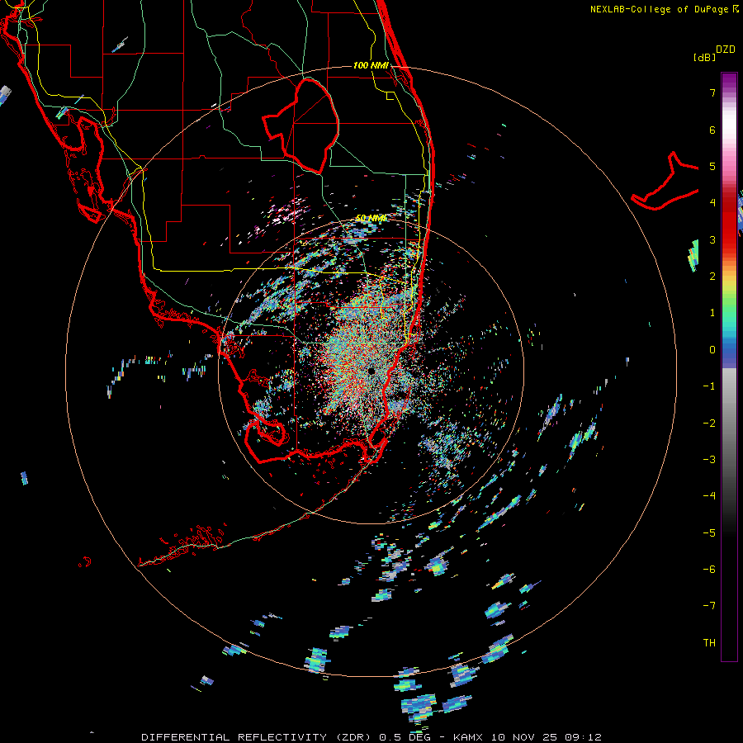Screen dimensions: 743x743
Task: Click the -4 legend tick label
Action: pyautogui.click(x=709, y=496)
